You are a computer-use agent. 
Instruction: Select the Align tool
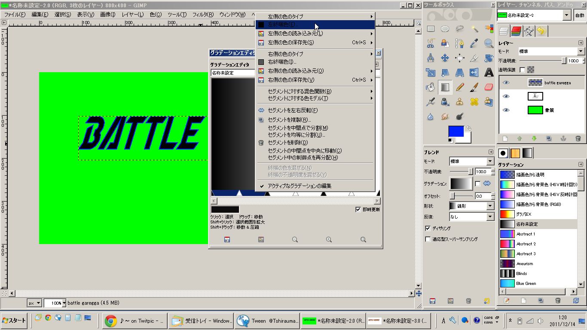point(460,58)
